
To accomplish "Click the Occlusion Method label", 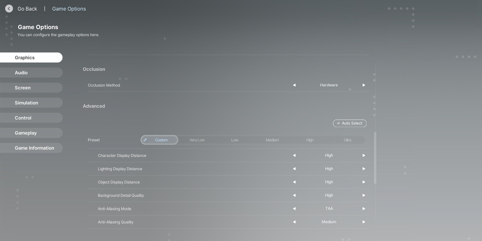I will pyautogui.click(x=104, y=85).
